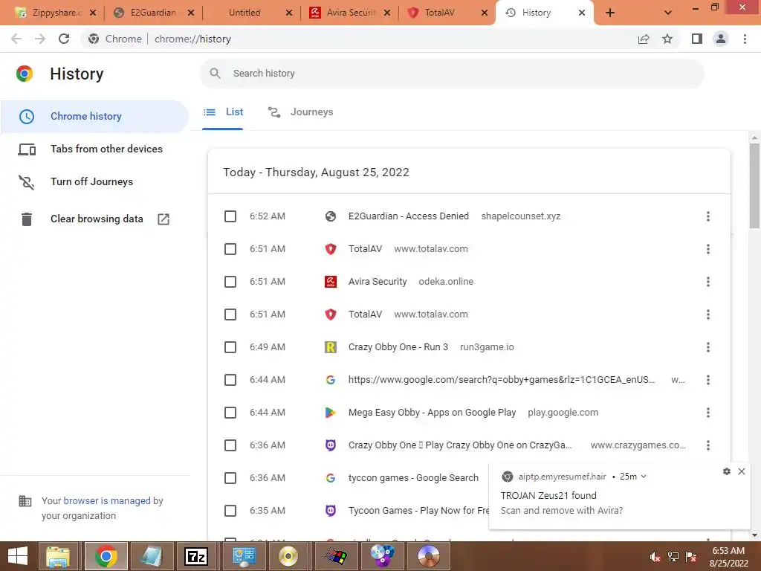The image size is (761, 571).
Task: Expand the notification via 25m chevron
Action: point(644,477)
